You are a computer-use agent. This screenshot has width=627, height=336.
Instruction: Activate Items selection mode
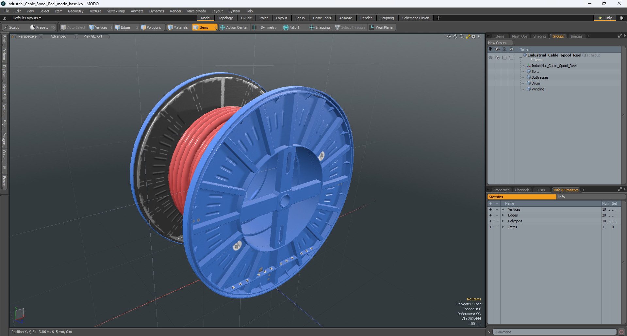pyautogui.click(x=204, y=27)
